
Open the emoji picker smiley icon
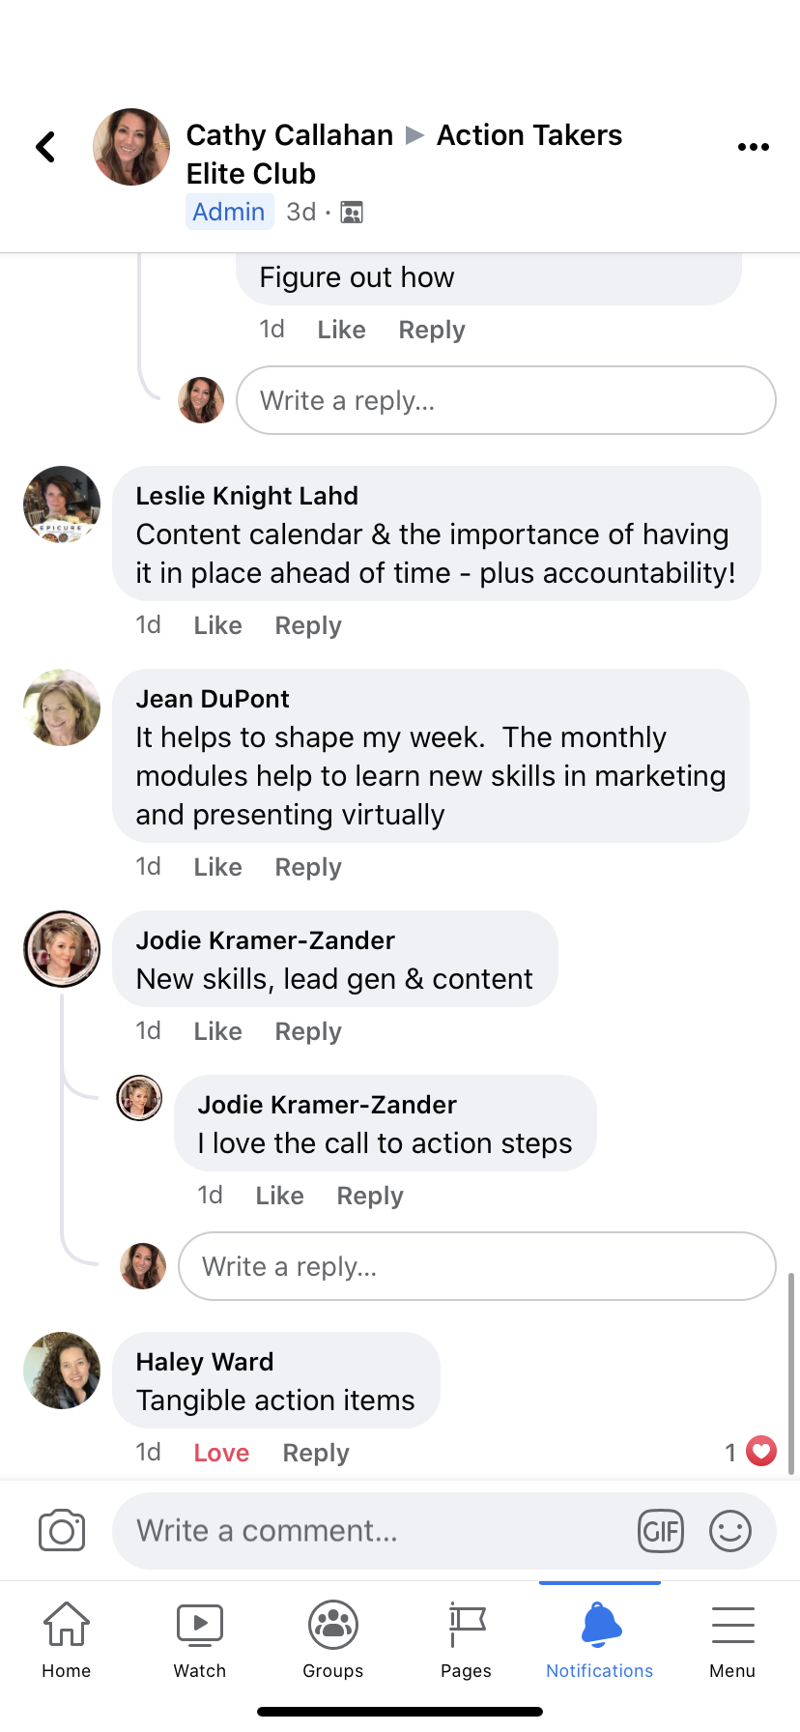coord(730,1531)
